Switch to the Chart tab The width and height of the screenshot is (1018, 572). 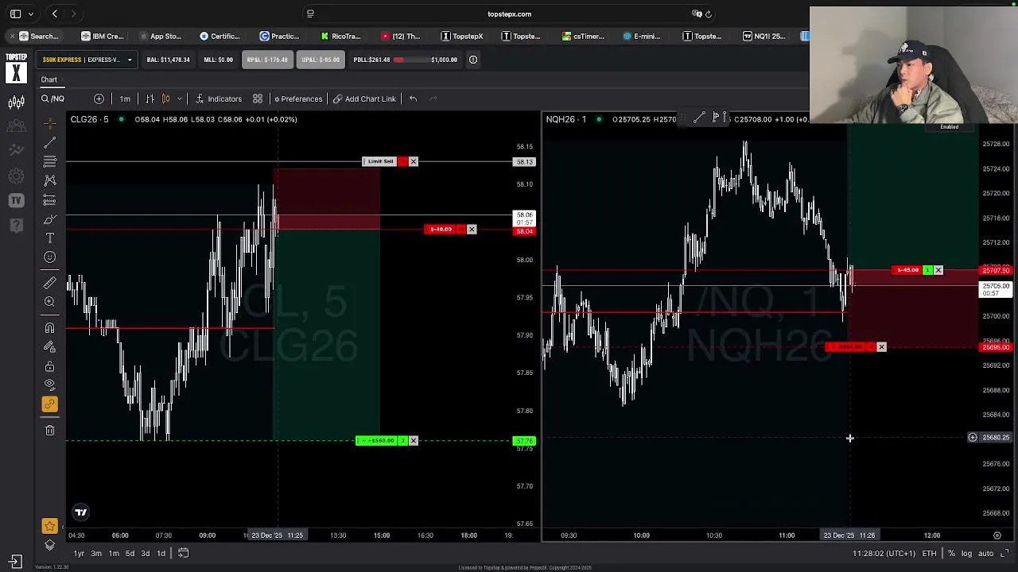pos(49,79)
